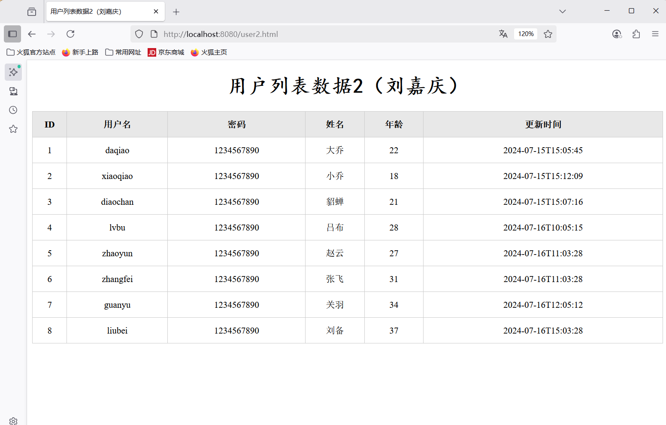
Task: Click the 姓名 column header
Action: pyautogui.click(x=335, y=124)
